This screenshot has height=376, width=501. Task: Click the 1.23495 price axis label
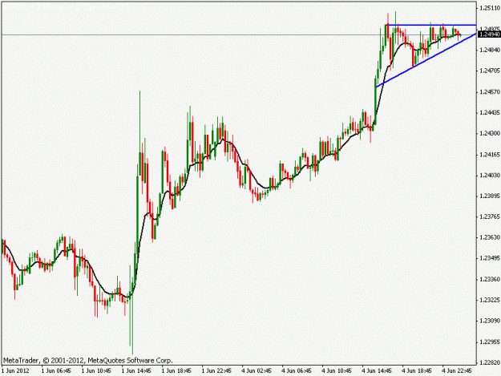[x=490, y=258]
